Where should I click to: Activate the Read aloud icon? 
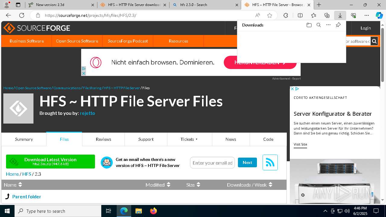(x=258, y=15)
